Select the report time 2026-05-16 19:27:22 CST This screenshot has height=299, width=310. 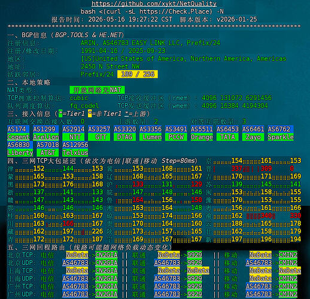[x=130, y=19]
